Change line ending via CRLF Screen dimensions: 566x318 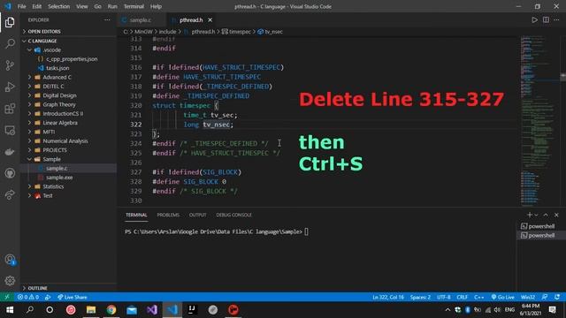(462, 297)
